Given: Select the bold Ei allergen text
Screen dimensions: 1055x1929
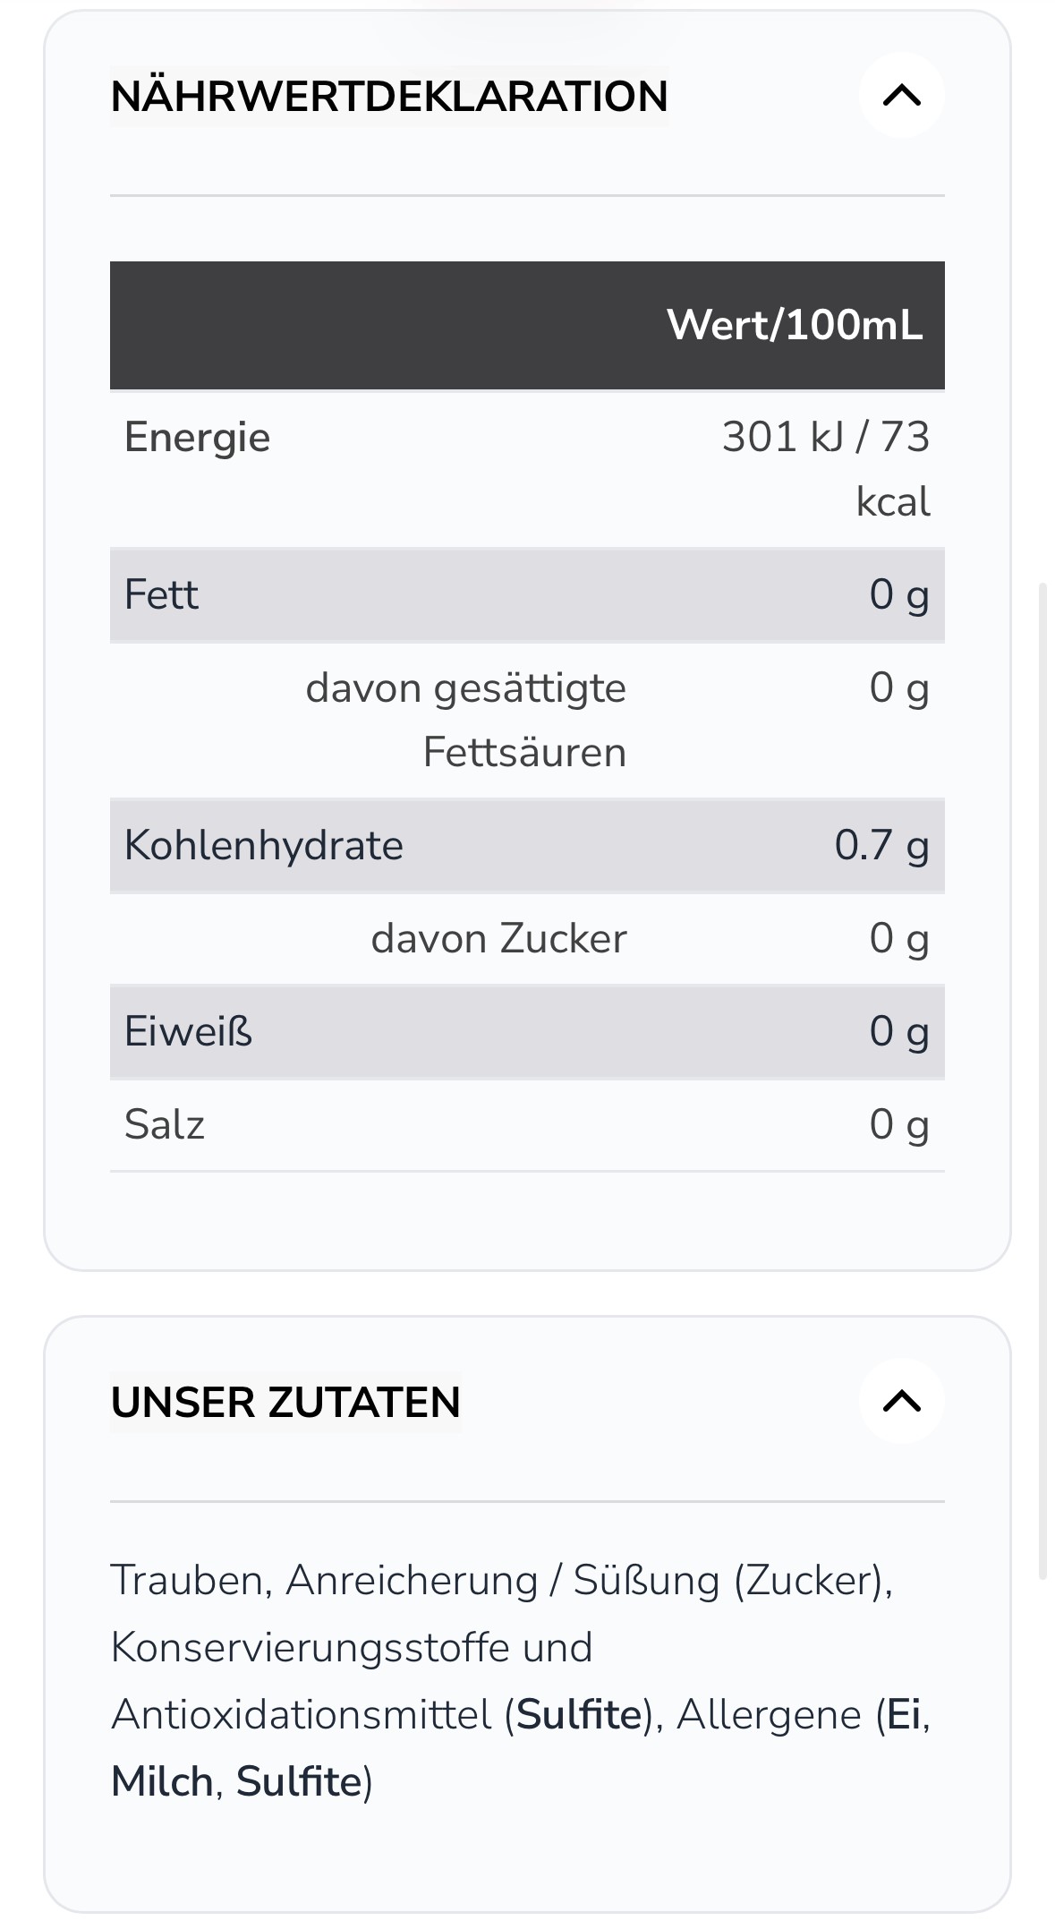Looking at the screenshot, I should [x=904, y=1715].
